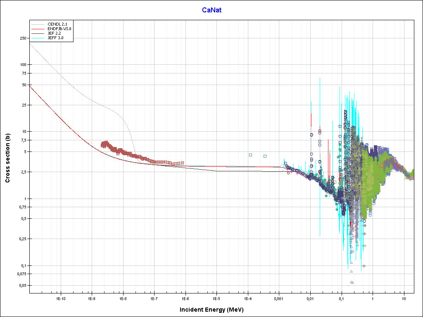Click the lowest triangle marker above 0,05
Screen dimensions: 423x317
(352, 282)
